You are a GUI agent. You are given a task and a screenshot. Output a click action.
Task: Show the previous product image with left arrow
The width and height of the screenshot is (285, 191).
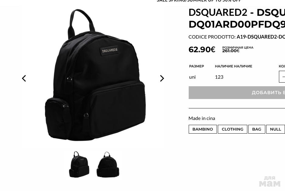(x=24, y=78)
